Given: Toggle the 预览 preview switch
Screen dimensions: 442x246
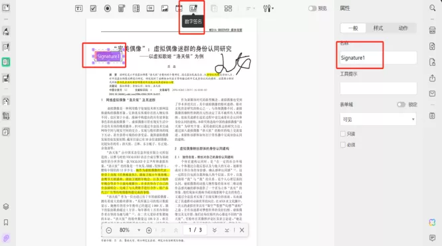Looking at the screenshot, I should point(312,9).
